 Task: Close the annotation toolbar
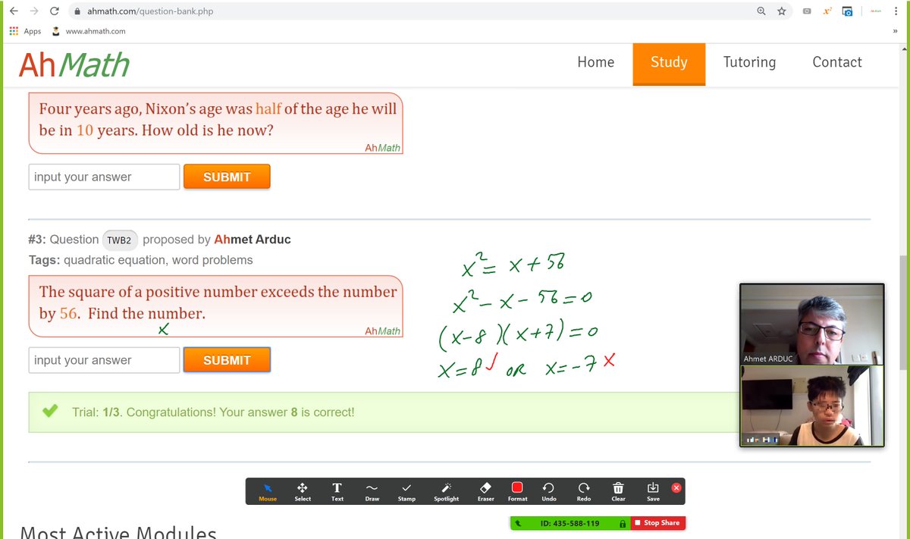[x=676, y=488]
